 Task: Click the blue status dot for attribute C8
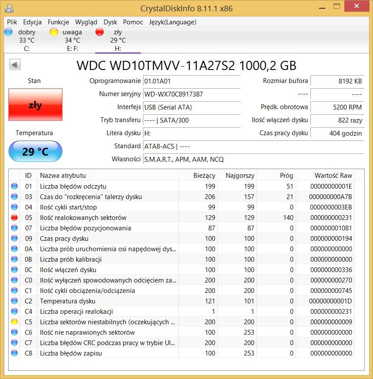14,353
